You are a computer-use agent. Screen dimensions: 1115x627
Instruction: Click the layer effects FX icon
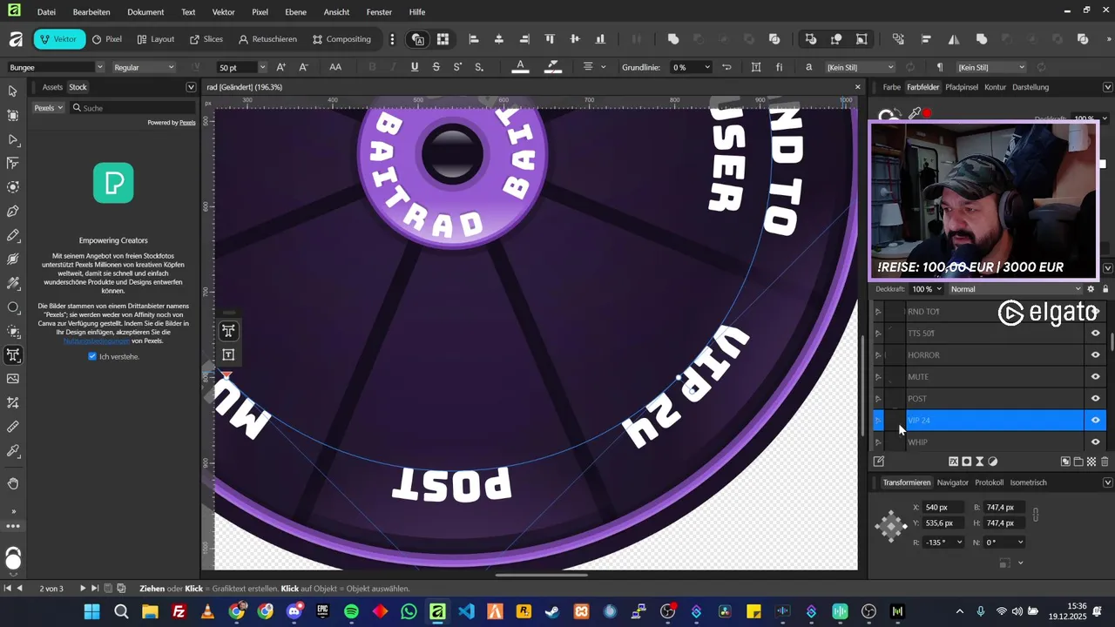[x=953, y=462]
